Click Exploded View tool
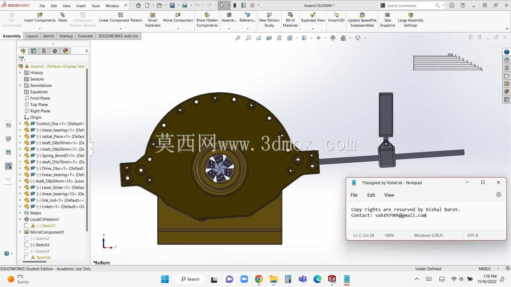Image resolution: width=511 pixels, height=287 pixels. [x=313, y=18]
